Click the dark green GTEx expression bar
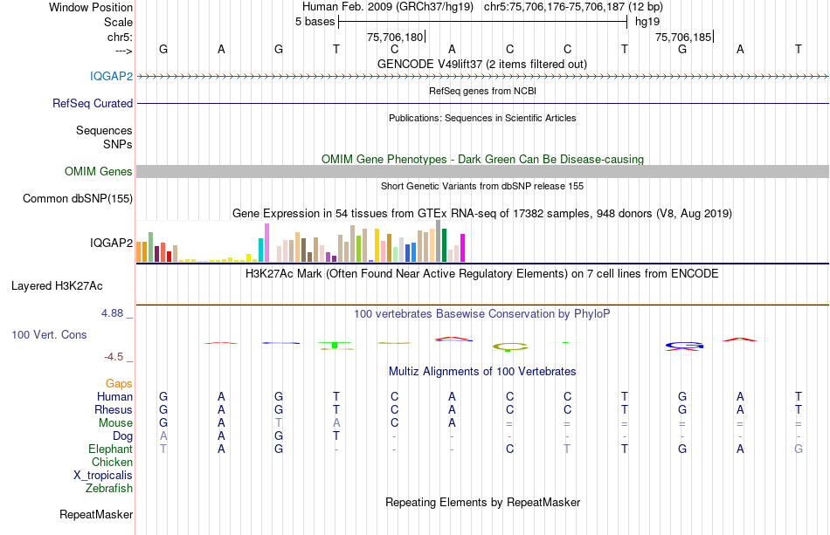The height and width of the screenshot is (535, 830). [445, 245]
